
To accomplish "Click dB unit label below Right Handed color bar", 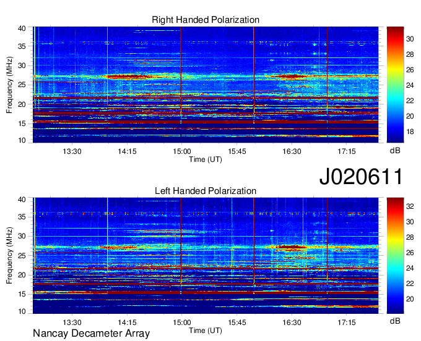I will (x=395, y=151).
